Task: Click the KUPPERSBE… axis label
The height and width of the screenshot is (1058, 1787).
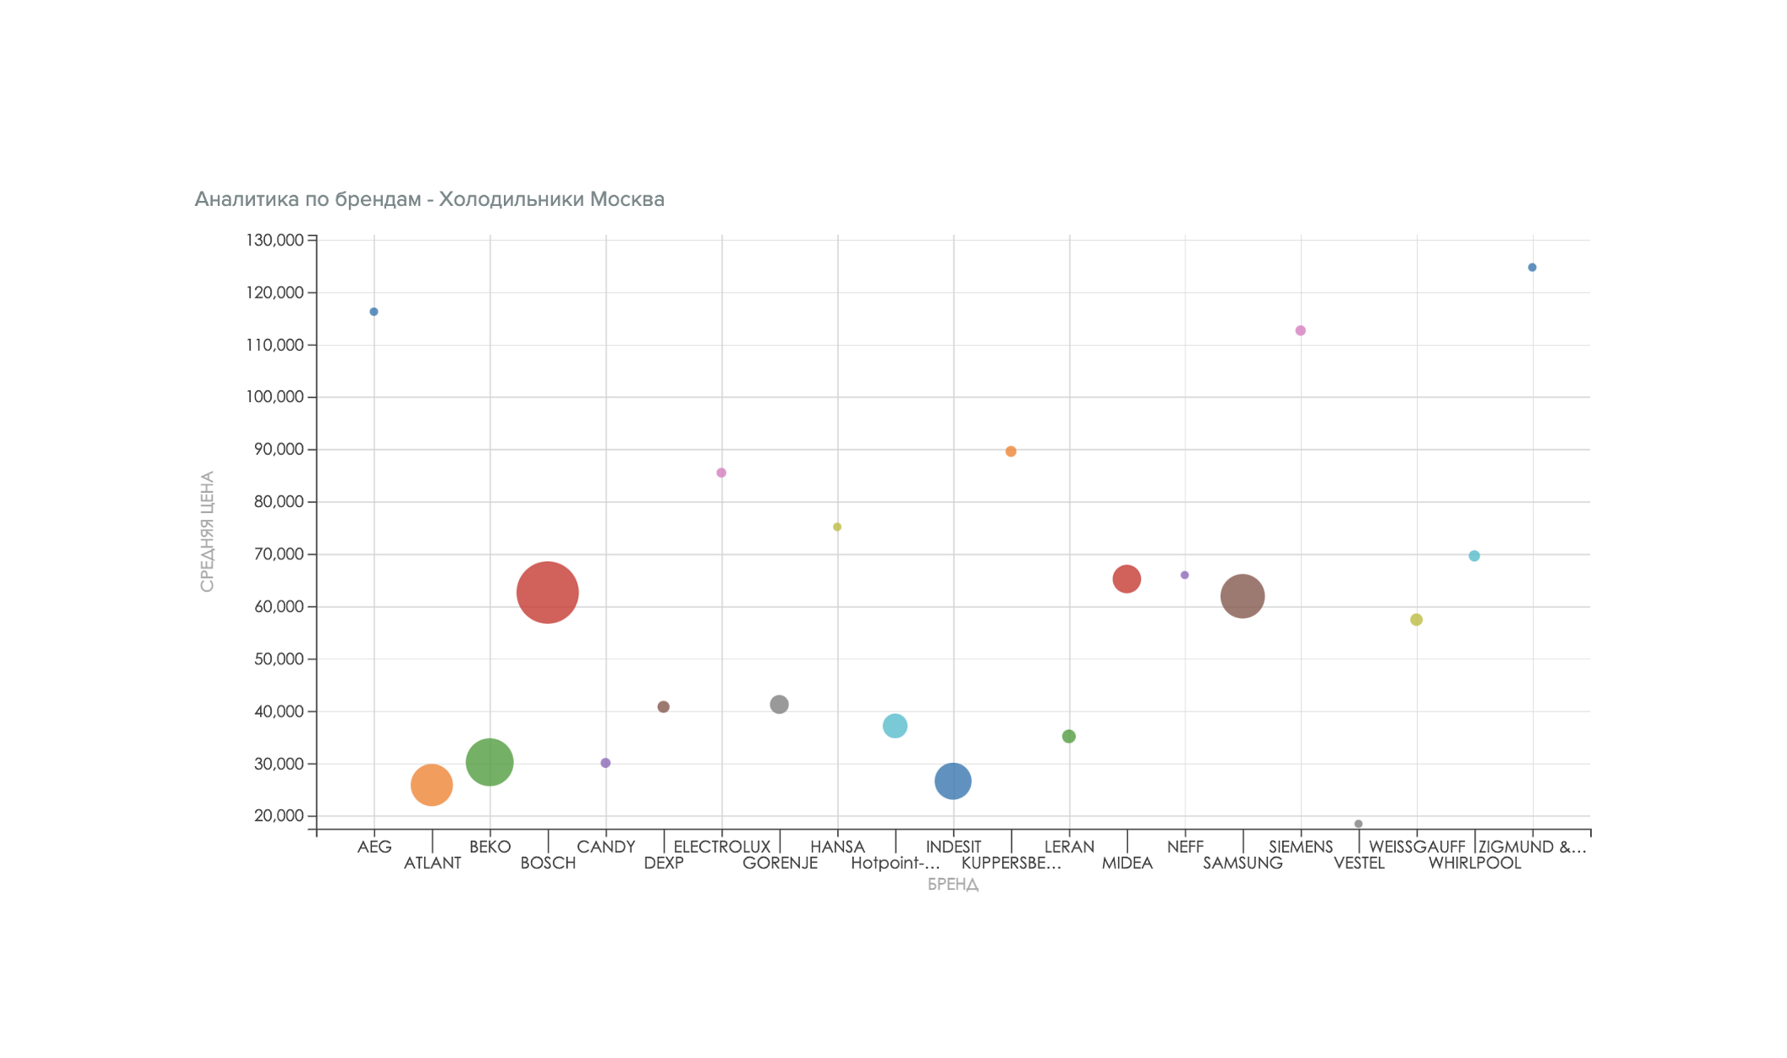Action: (1011, 863)
